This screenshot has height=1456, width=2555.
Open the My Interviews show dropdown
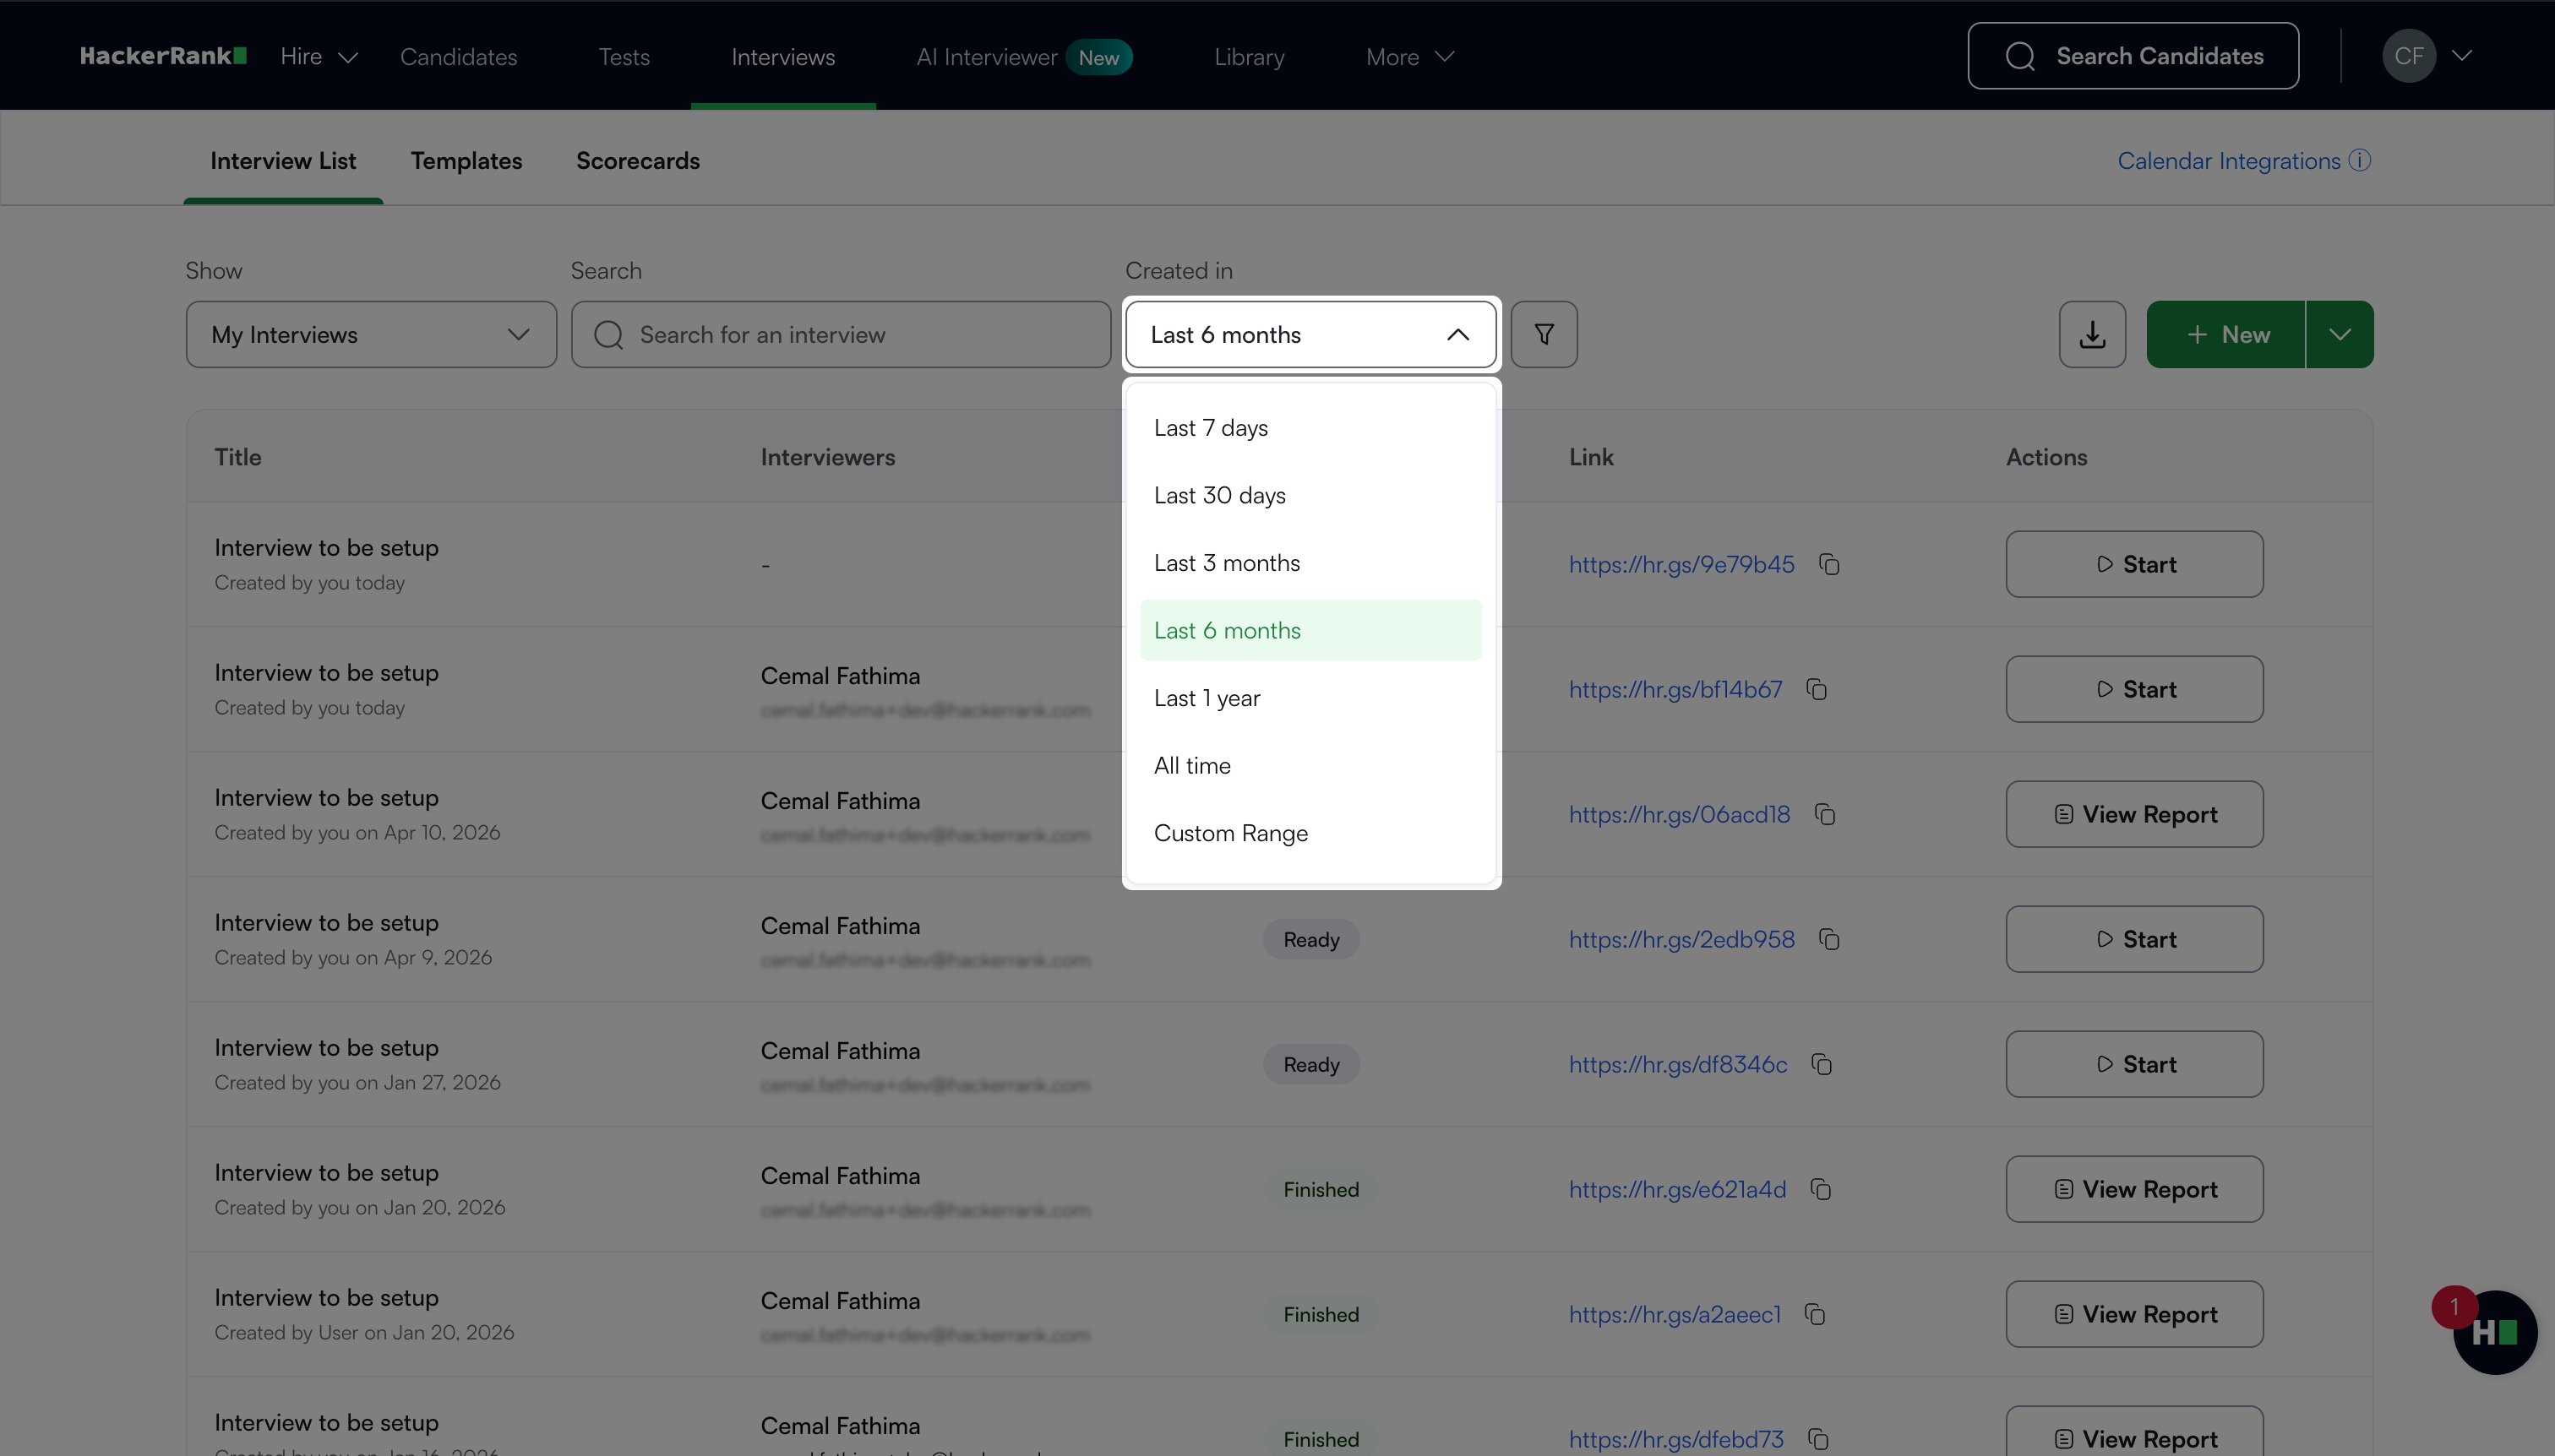(370, 334)
